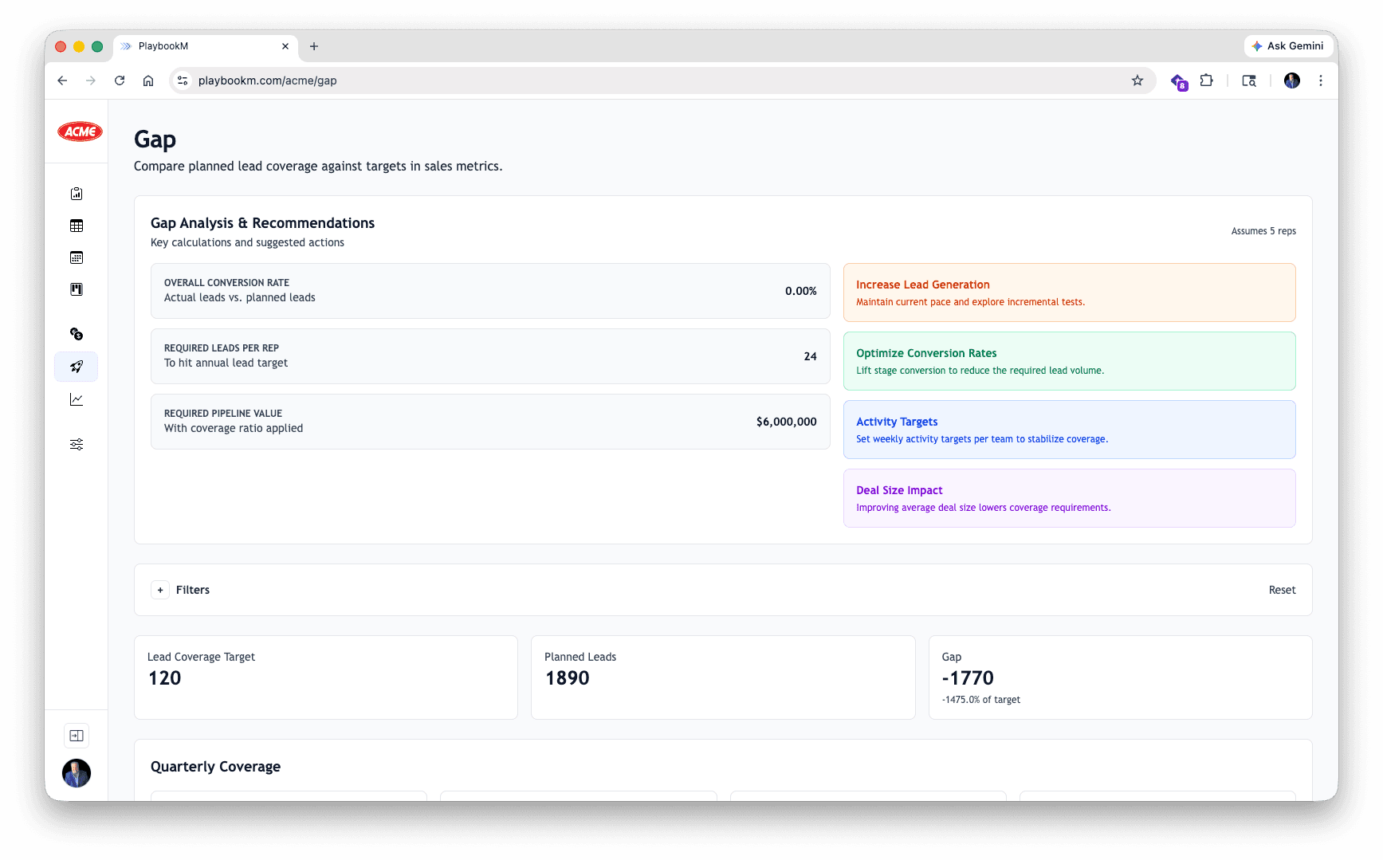Open the clipboard report icon in sidebar
The height and width of the screenshot is (860, 1383).
pos(77,194)
